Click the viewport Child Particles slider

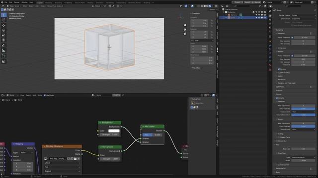pos(303,109)
